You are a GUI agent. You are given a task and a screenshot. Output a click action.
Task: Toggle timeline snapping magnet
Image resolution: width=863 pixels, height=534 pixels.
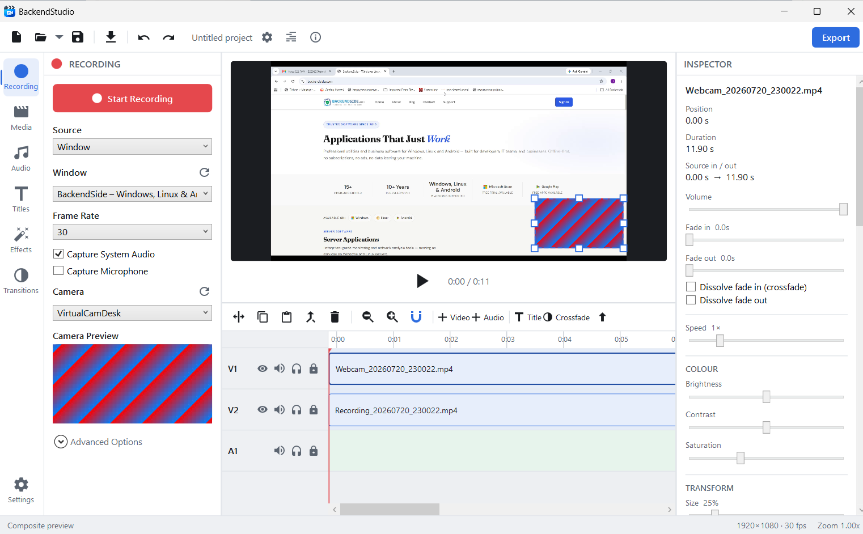[416, 317]
